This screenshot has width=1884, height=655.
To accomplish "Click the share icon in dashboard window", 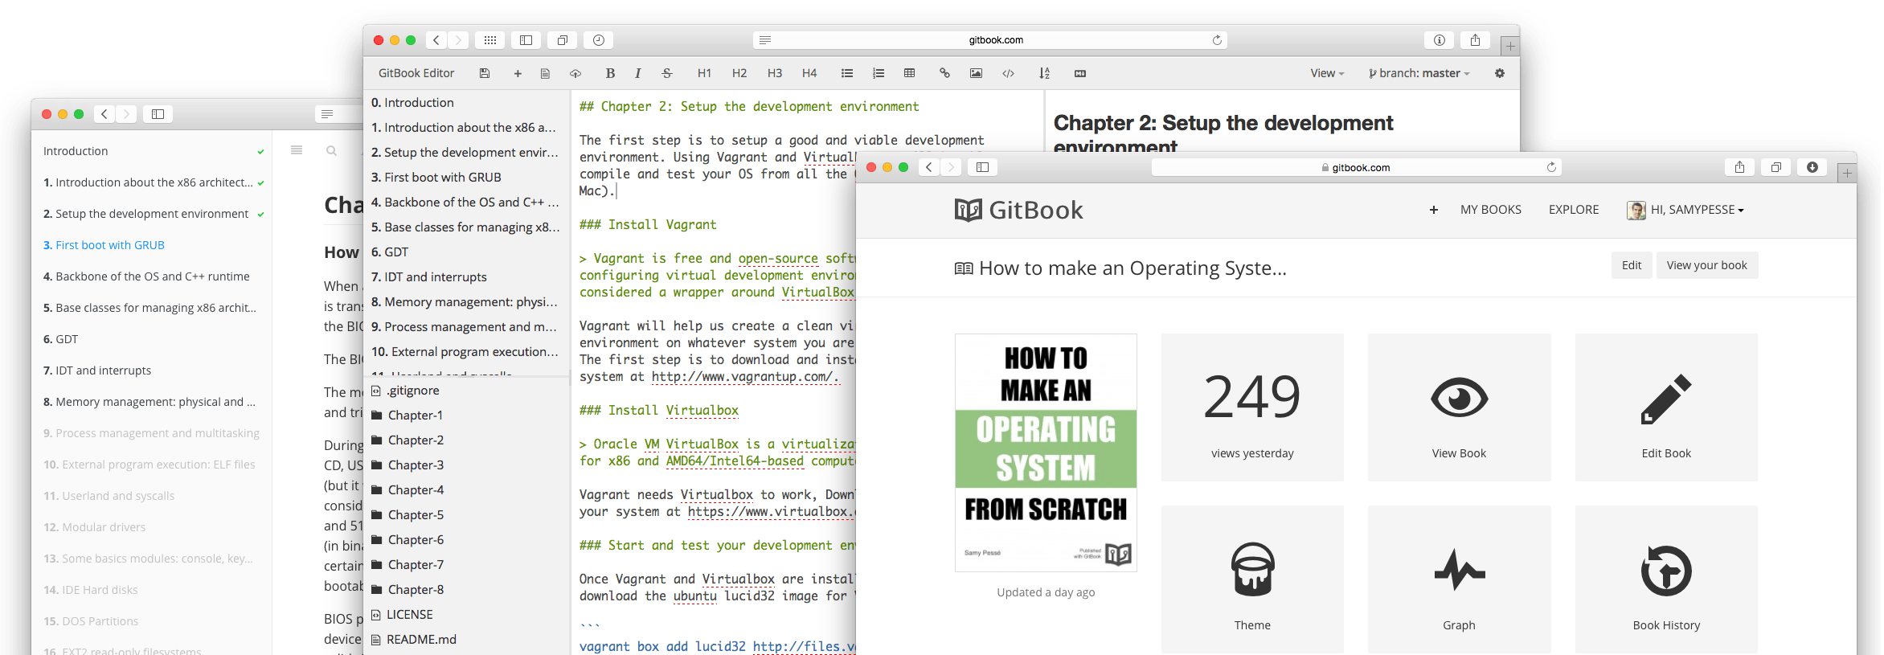I will click(x=1739, y=167).
